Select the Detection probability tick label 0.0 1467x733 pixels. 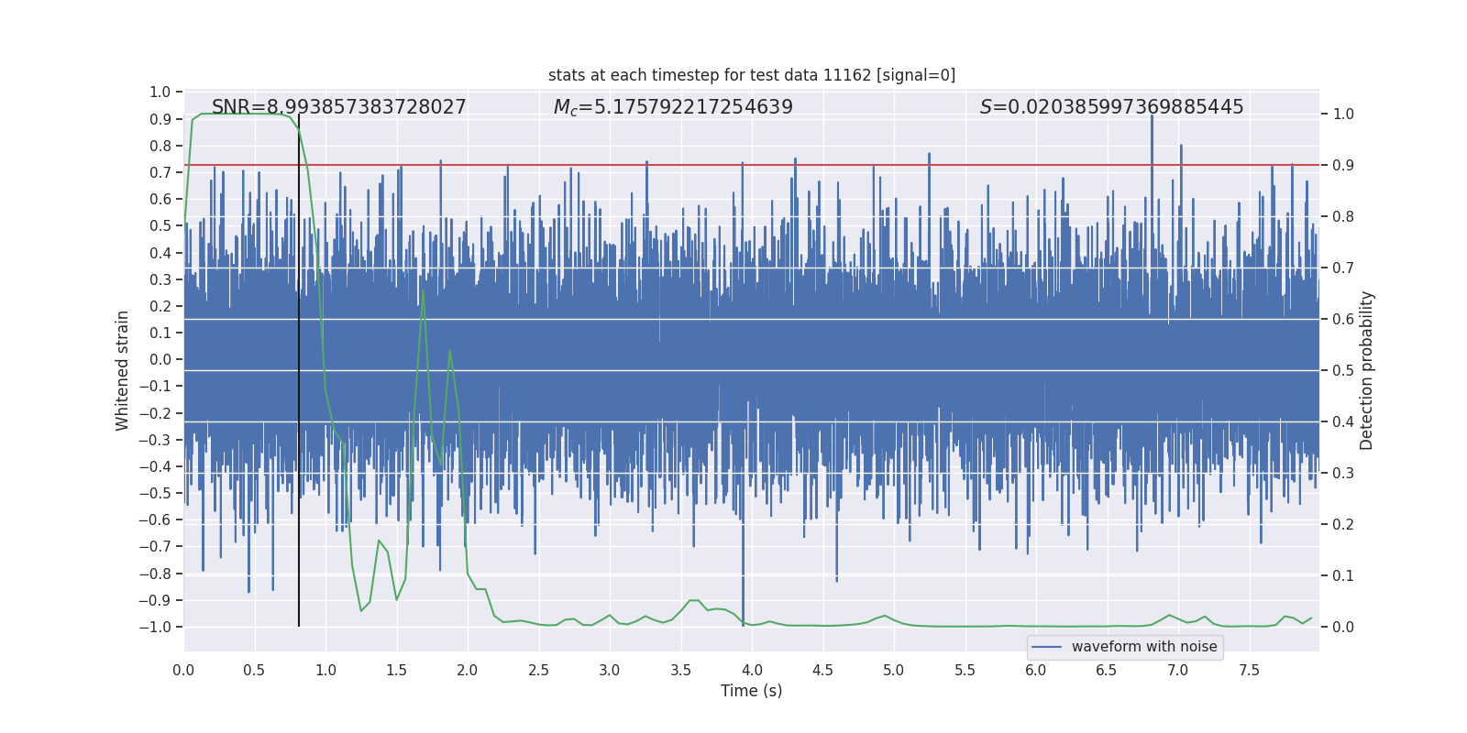(1343, 628)
